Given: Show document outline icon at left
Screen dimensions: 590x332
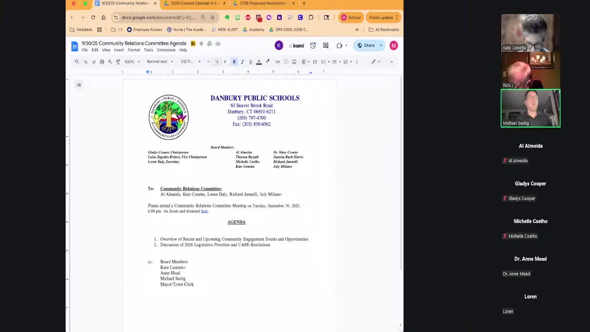Looking at the screenshot, I should pyautogui.click(x=79, y=85).
